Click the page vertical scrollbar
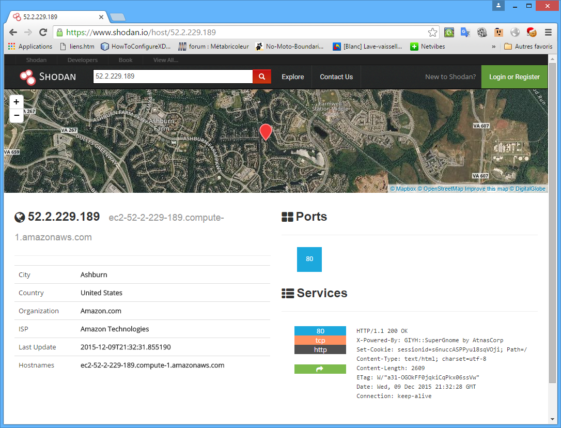 click(x=552, y=223)
